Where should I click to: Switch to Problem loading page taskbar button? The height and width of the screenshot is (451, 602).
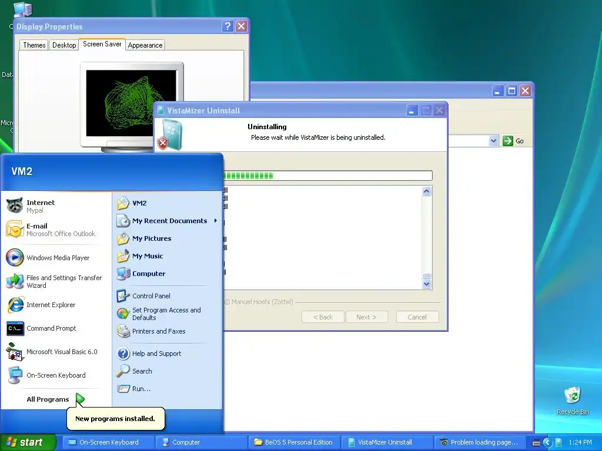pyautogui.click(x=480, y=442)
